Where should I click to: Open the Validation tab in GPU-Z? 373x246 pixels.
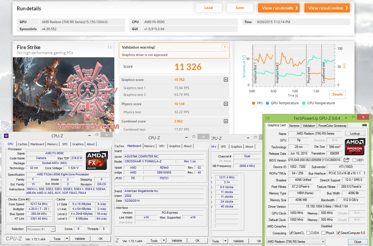pyautogui.click(x=309, y=126)
